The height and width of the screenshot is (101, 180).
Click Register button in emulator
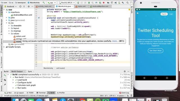pos(164,14)
